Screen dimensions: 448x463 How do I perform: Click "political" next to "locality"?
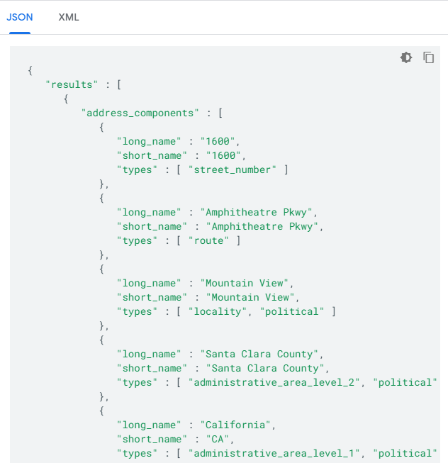pyautogui.click(x=292, y=311)
